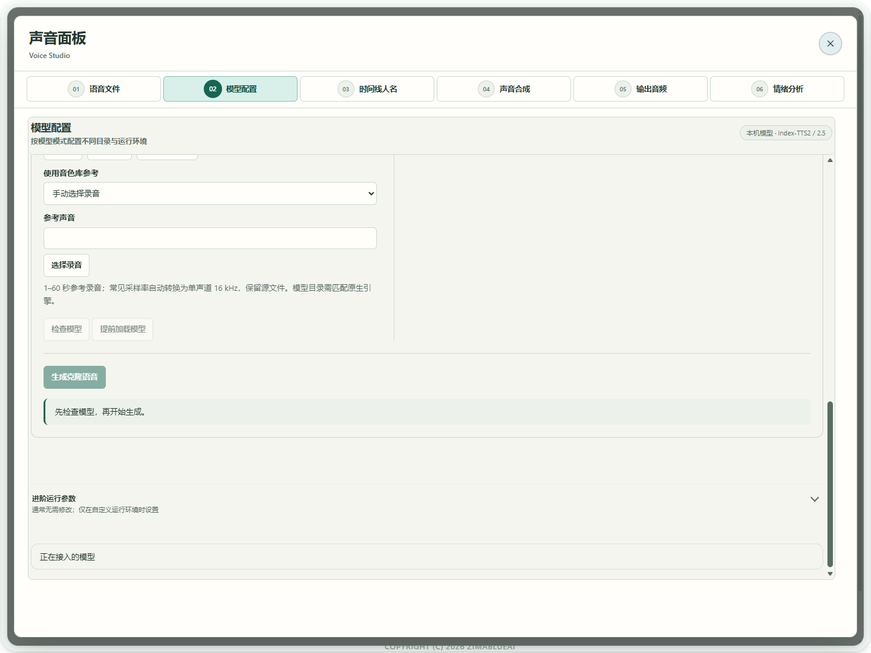This screenshot has width=871, height=653.
Task: Click the vertical scrollbar thumb
Action: click(830, 484)
